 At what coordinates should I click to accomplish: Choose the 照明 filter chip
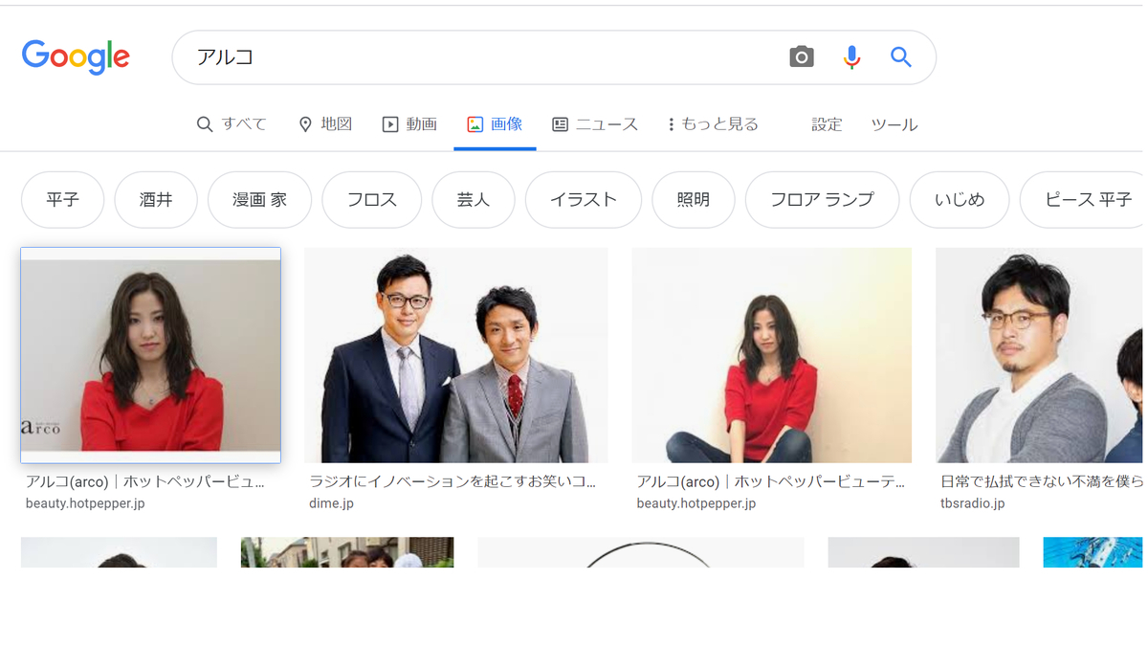pyautogui.click(x=694, y=200)
